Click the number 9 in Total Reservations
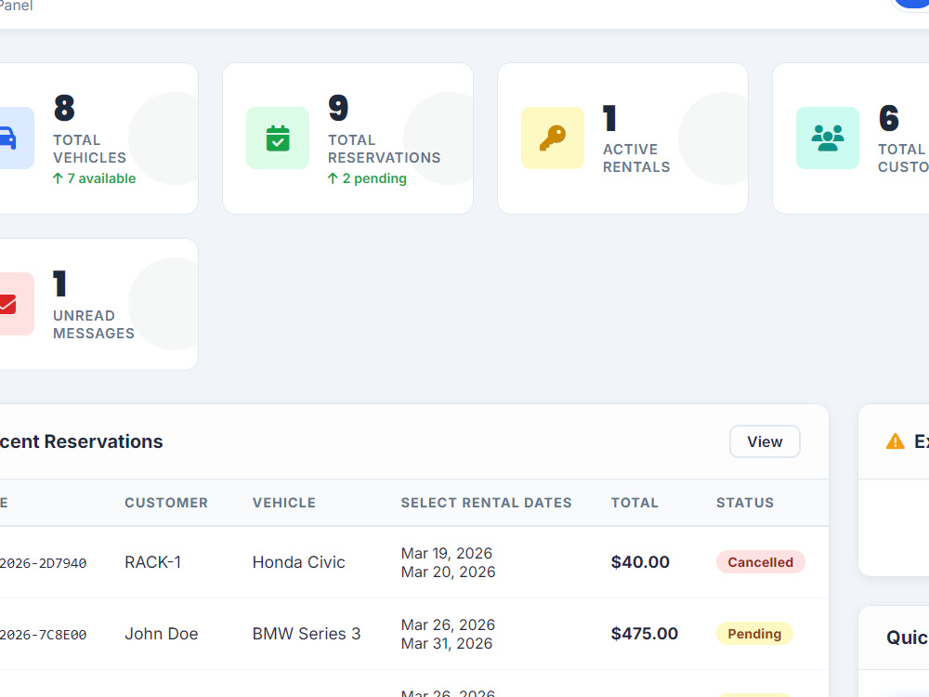 pyautogui.click(x=338, y=108)
